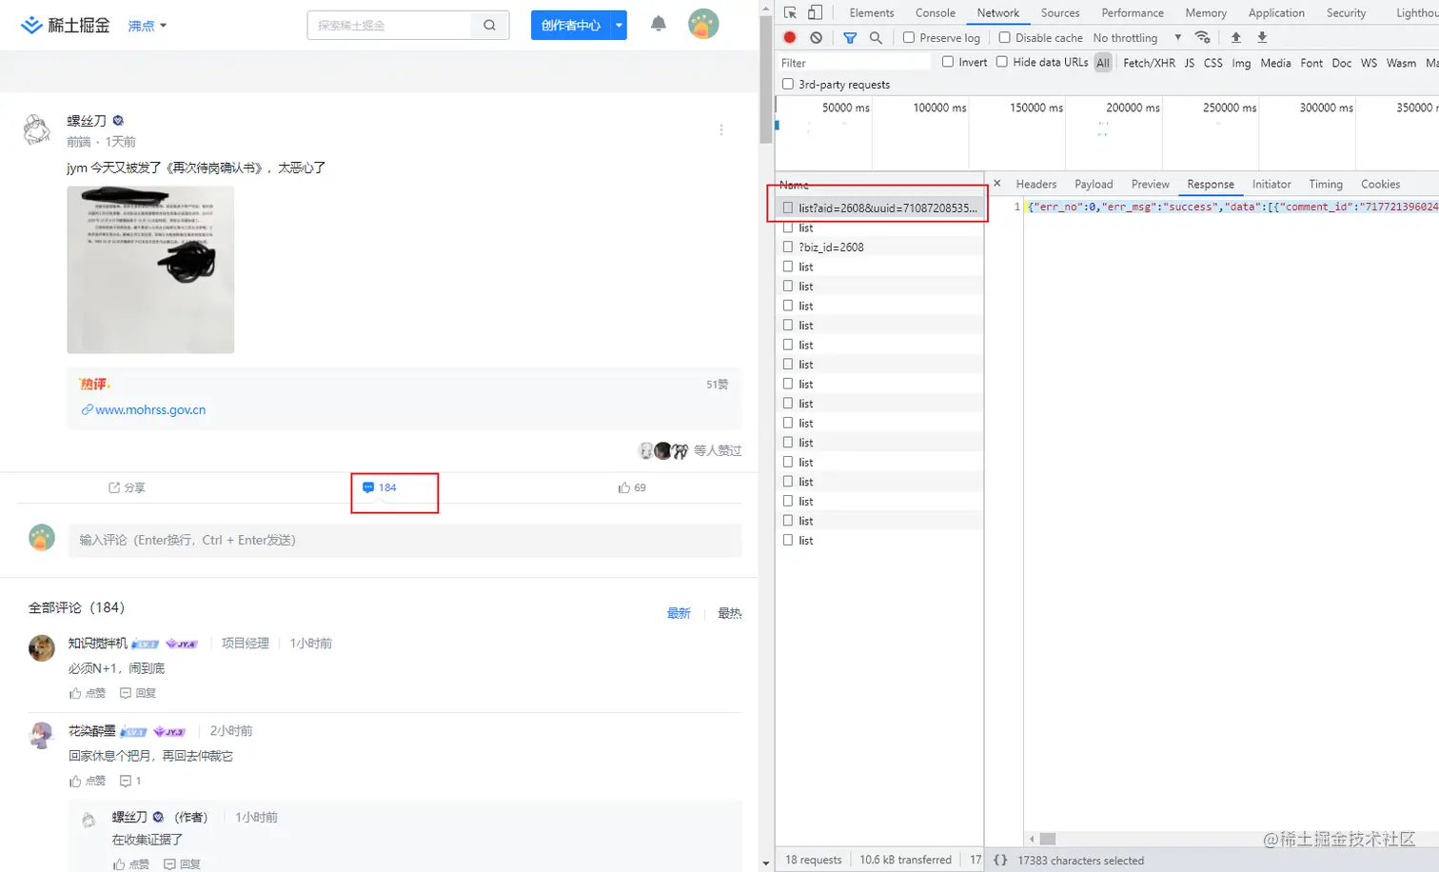Activate the DevTools element inspector icon
Viewport: 1439px width, 872px height.
point(790,12)
